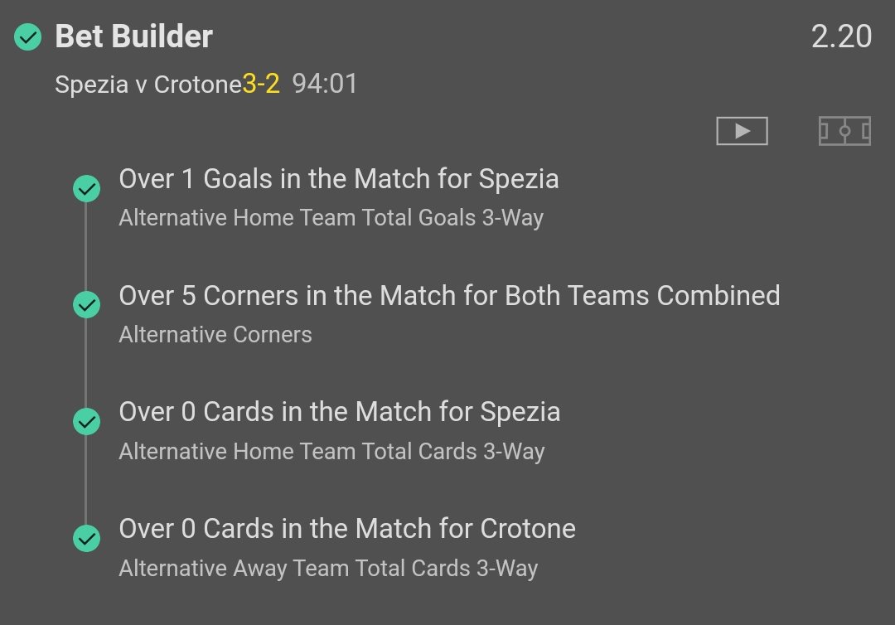Select Over 1 Goals in the Match for Spezia
This screenshot has width=895, height=625.
338,179
